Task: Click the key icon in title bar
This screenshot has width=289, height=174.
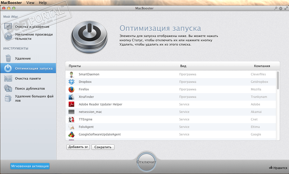Action: (276, 8)
